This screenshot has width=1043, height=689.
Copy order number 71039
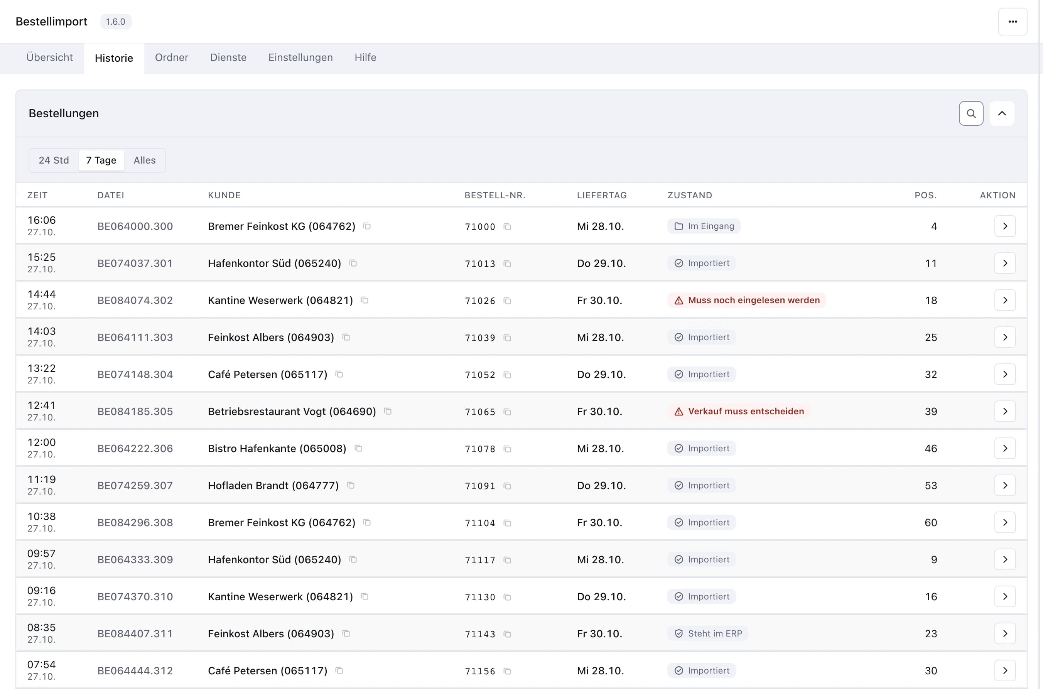click(x=507, y=338)
